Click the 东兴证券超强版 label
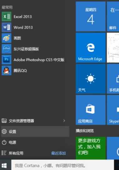 (x=26, y=49)
